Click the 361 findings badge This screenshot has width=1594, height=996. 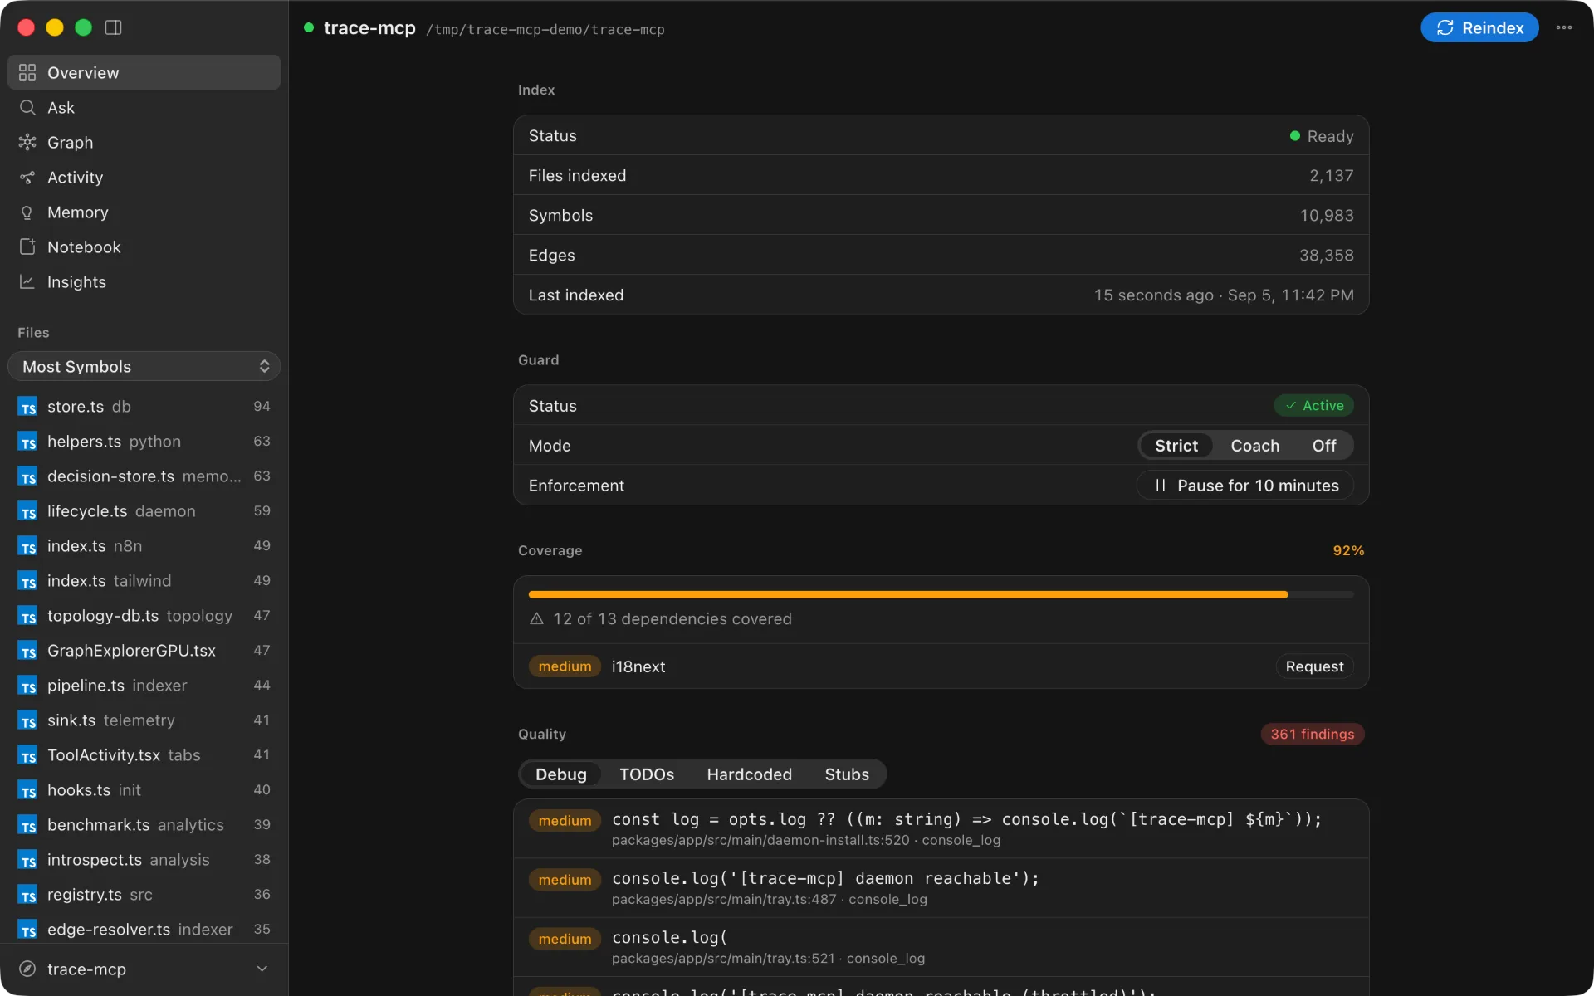pos(1312,734)
